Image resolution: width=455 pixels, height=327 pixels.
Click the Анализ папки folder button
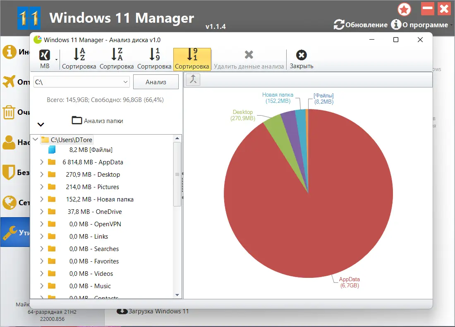tap(98, 121)
